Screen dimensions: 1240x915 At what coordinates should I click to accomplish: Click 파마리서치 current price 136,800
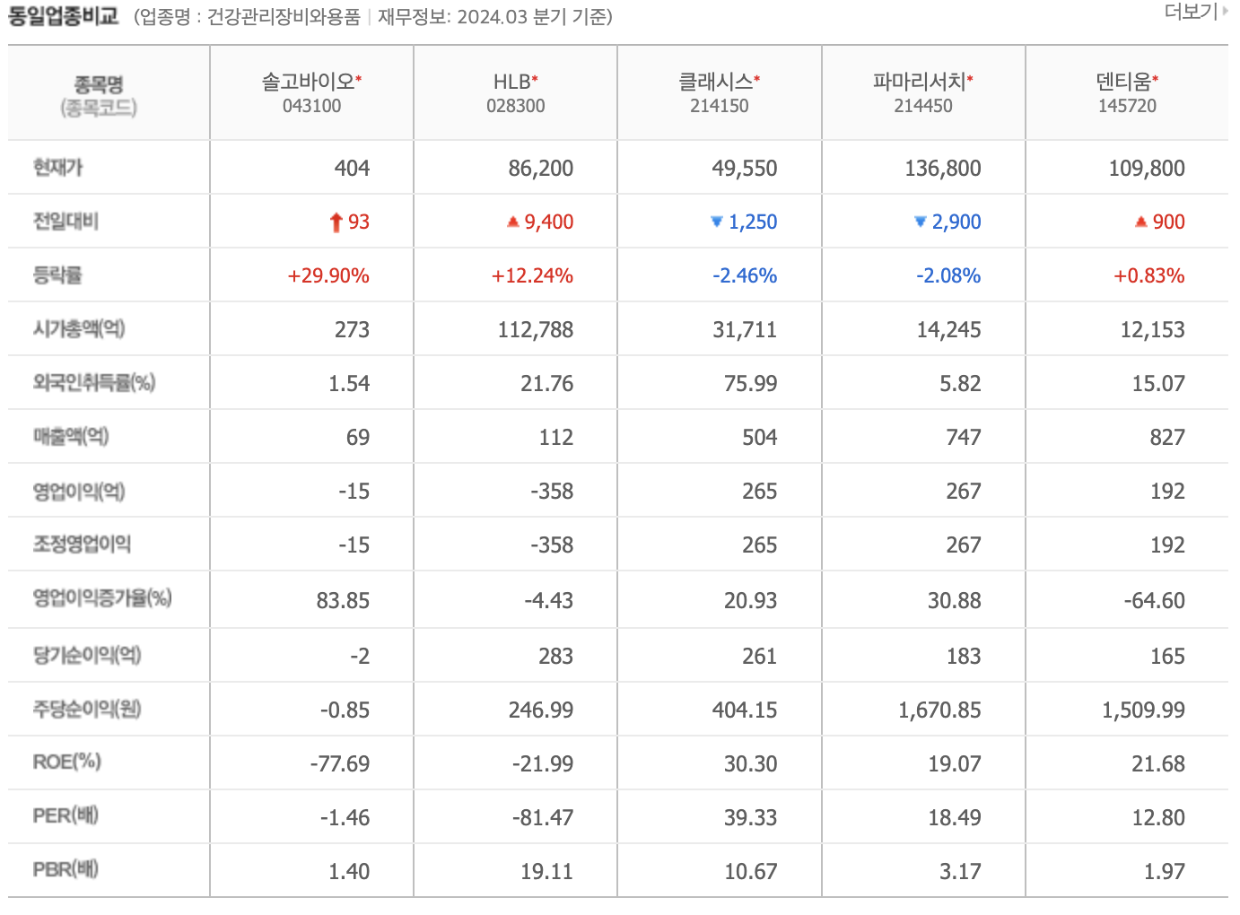click(x=943, y=168)
